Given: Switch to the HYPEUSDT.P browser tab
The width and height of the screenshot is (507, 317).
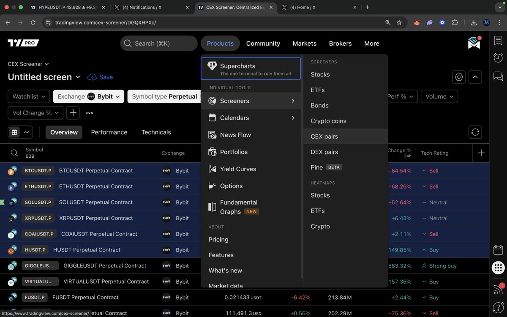Looking at the screenshot, I should point(68,7).
